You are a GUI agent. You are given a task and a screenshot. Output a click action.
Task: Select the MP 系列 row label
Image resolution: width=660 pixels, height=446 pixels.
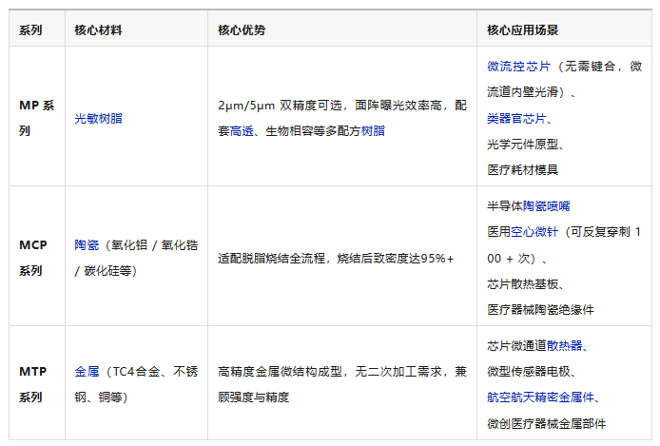click(x=37, y=118)
